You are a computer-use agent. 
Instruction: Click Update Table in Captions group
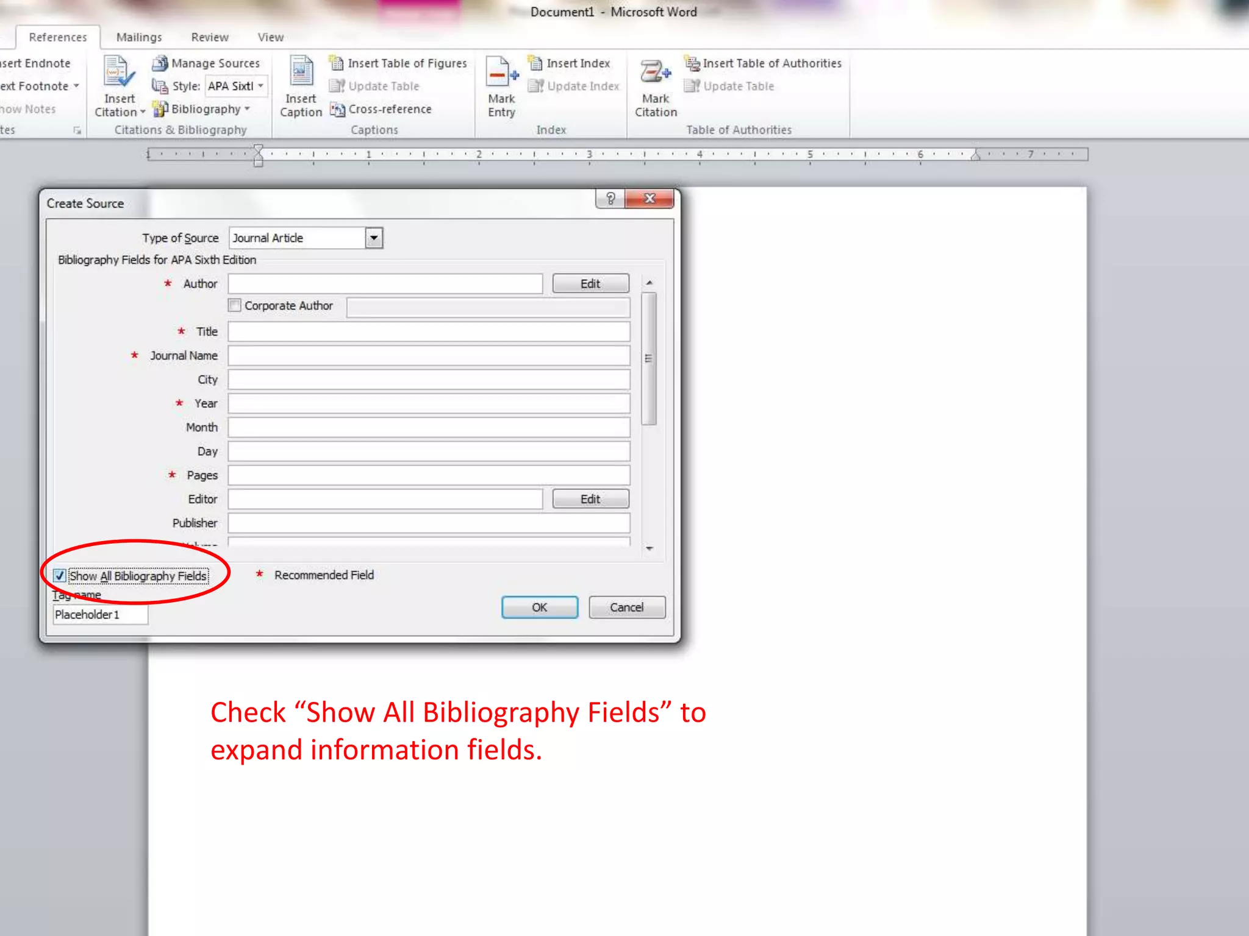374,86
